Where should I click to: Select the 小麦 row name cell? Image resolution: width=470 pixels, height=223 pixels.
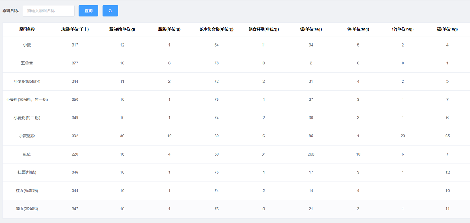tap(27, 45)
